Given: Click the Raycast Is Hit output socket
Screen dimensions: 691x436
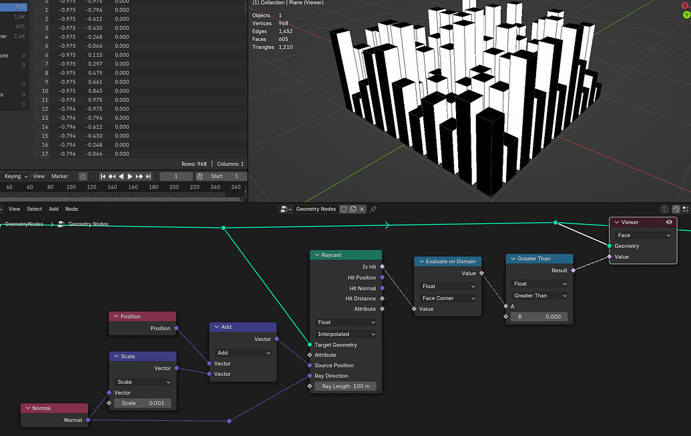Looking at the screenshot, I should coord(382,267).
